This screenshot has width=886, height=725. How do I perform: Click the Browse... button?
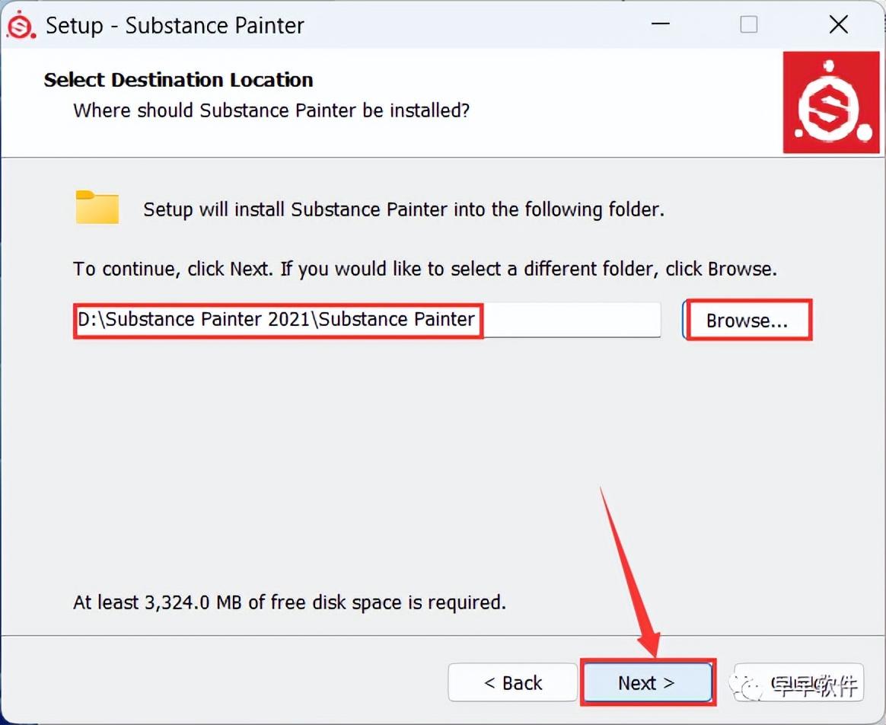(747, 320)
